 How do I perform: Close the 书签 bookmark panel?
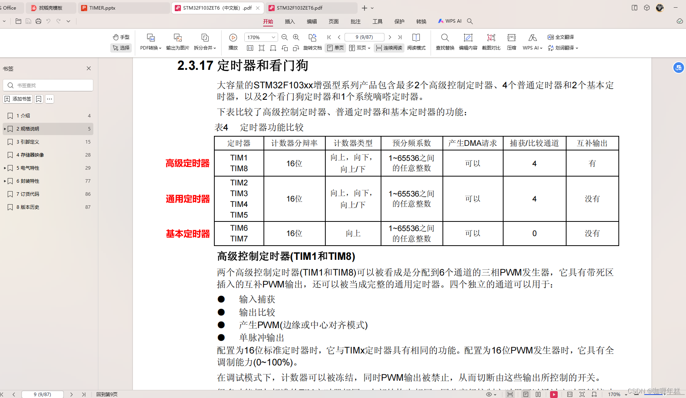click(89, 68)
